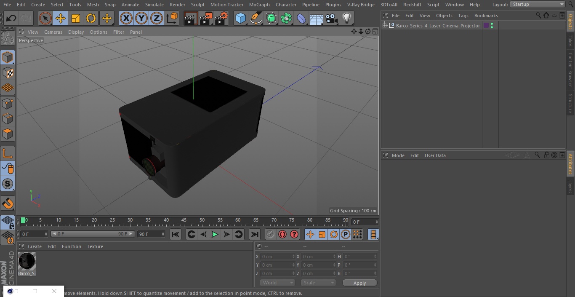This screenshot has height=297, width=575.
Task: Open the Redshift menu
Action: [412, 5]
